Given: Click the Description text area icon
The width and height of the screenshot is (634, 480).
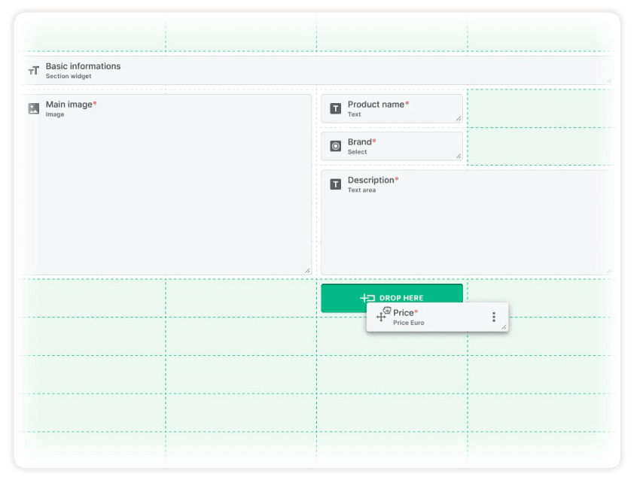Looking at the screenshot, I should (x=336, y=184).
